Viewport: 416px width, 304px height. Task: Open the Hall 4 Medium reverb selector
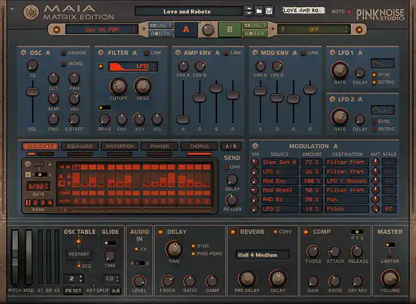point(263,255)
